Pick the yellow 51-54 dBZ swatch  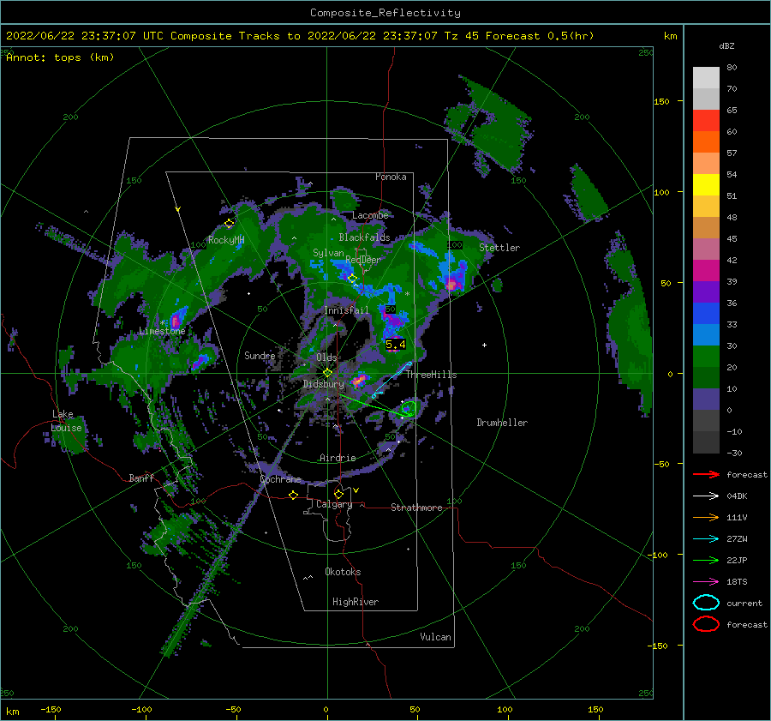[x=706, y=185]
